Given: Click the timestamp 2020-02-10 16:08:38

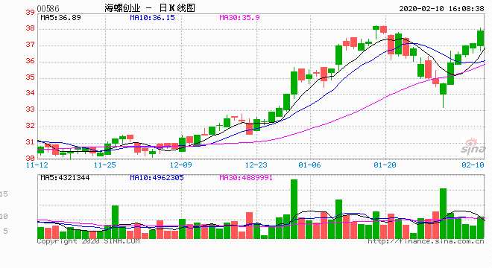Looking at the screenshot, I should (x=441, y=9).
